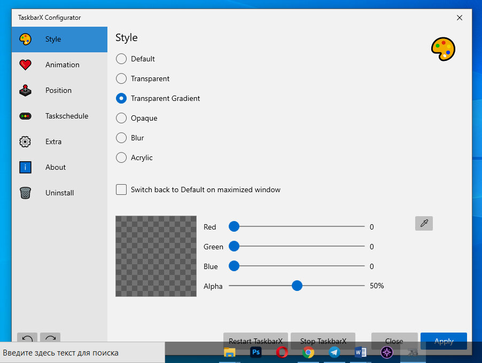The width and height of the screenshot is (482, 363).
Task: Open File Explorer from the taskbar
Action: 229,352
